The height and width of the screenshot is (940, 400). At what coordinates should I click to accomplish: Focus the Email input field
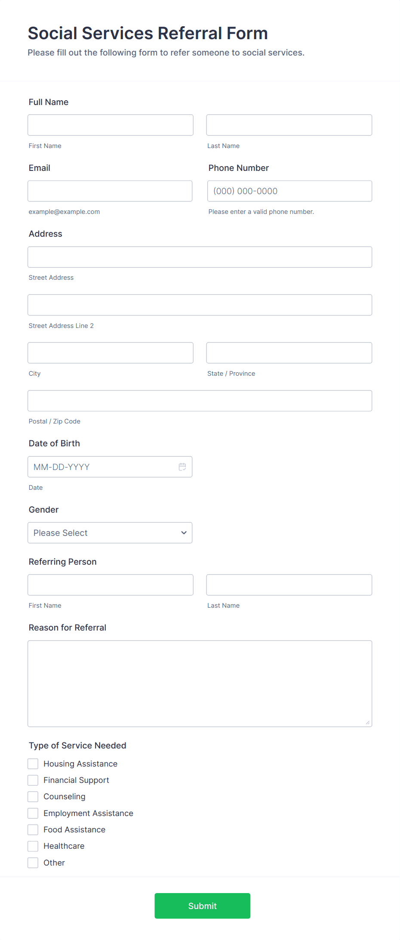tap(110, 191)
